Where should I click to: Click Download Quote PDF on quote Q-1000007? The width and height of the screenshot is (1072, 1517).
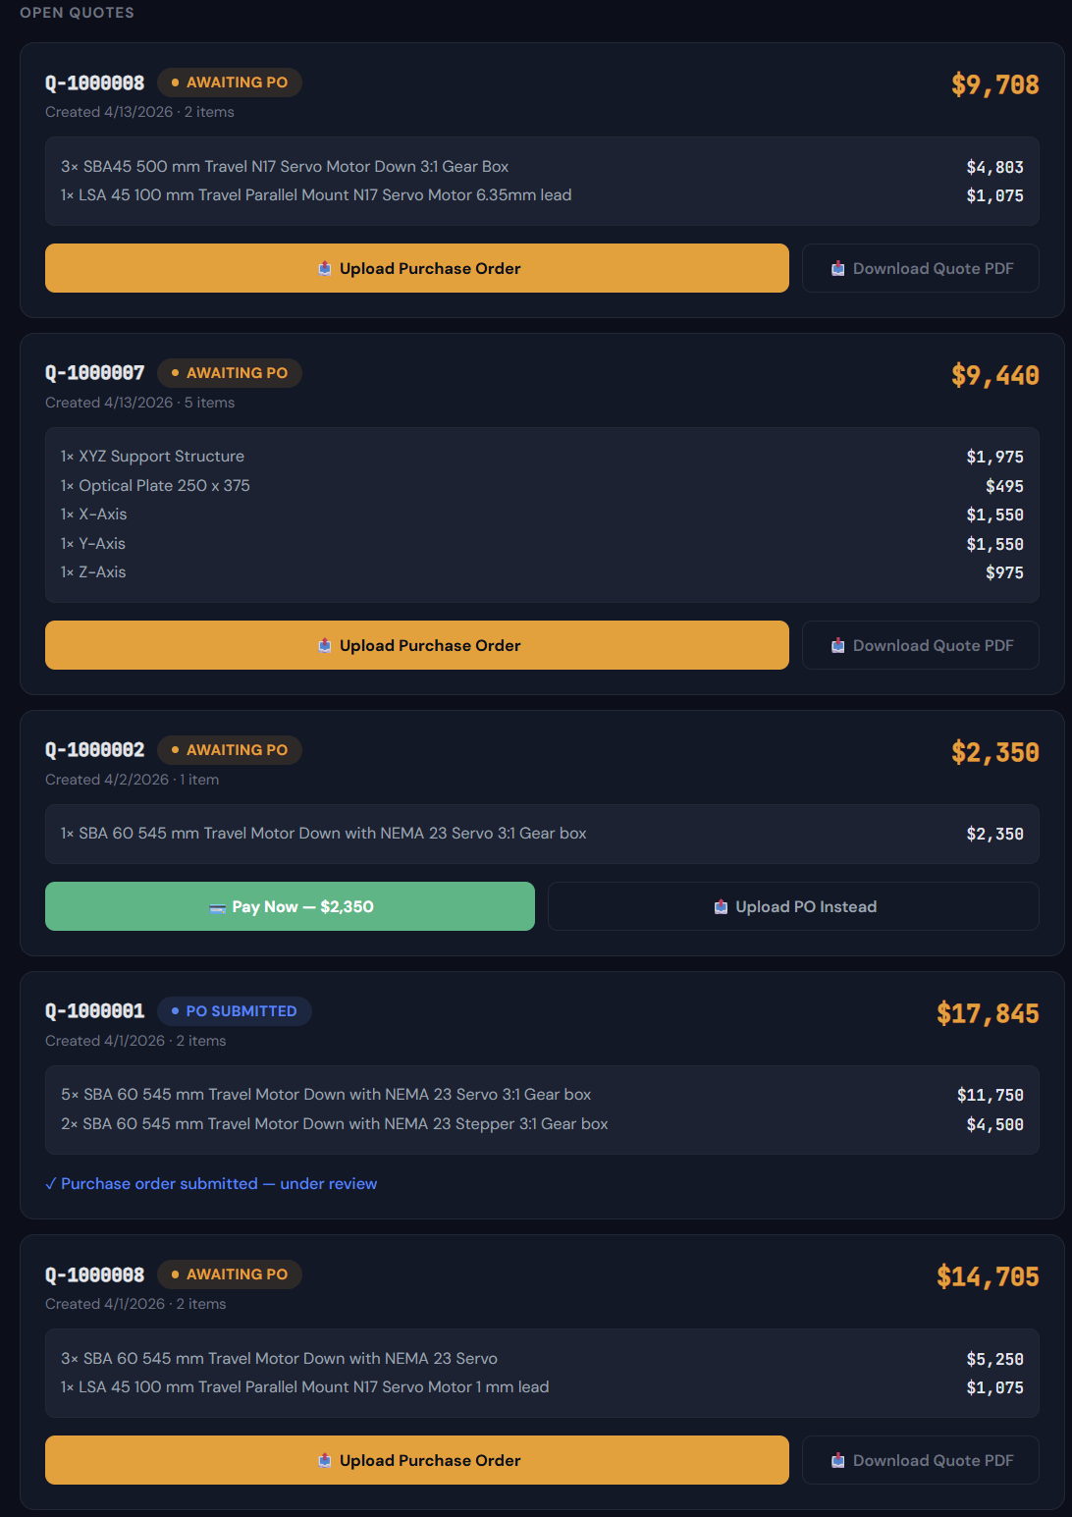pyautogui.click(x=920, y=645)
